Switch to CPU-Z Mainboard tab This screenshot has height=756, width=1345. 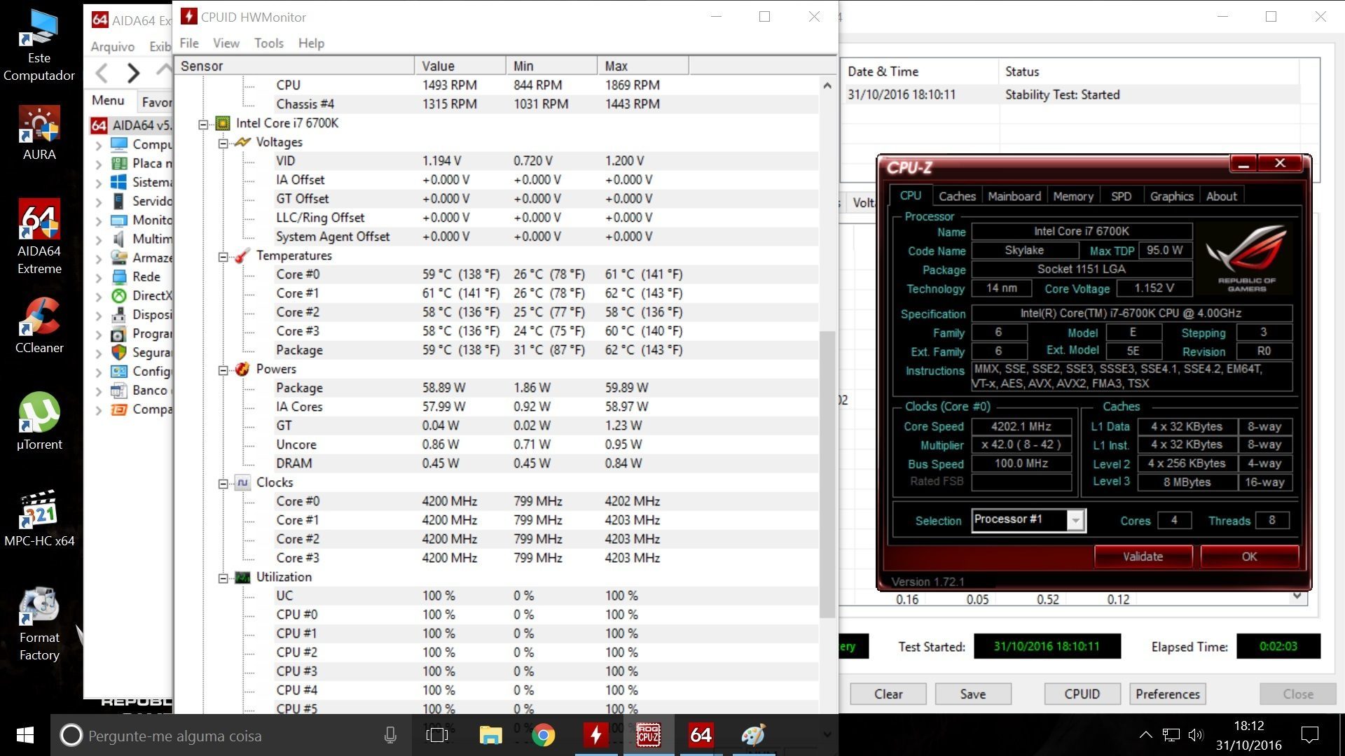pyautogui.click(x=1014, y=196)
